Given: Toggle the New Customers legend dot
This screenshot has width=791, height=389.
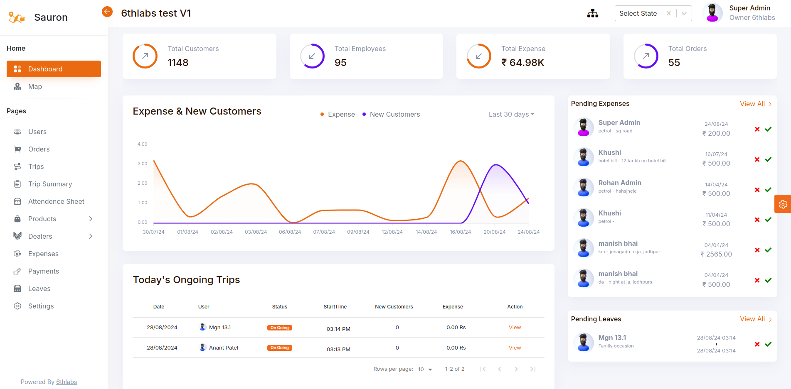Looking at the screenshot, I should coord(364,114).
